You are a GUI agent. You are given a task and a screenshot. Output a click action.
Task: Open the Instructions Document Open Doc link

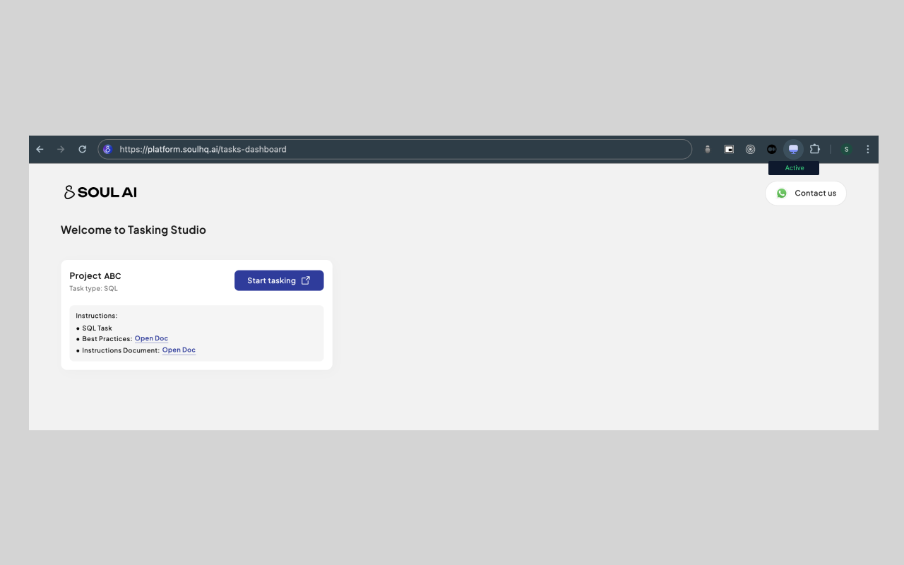[179, 350]
